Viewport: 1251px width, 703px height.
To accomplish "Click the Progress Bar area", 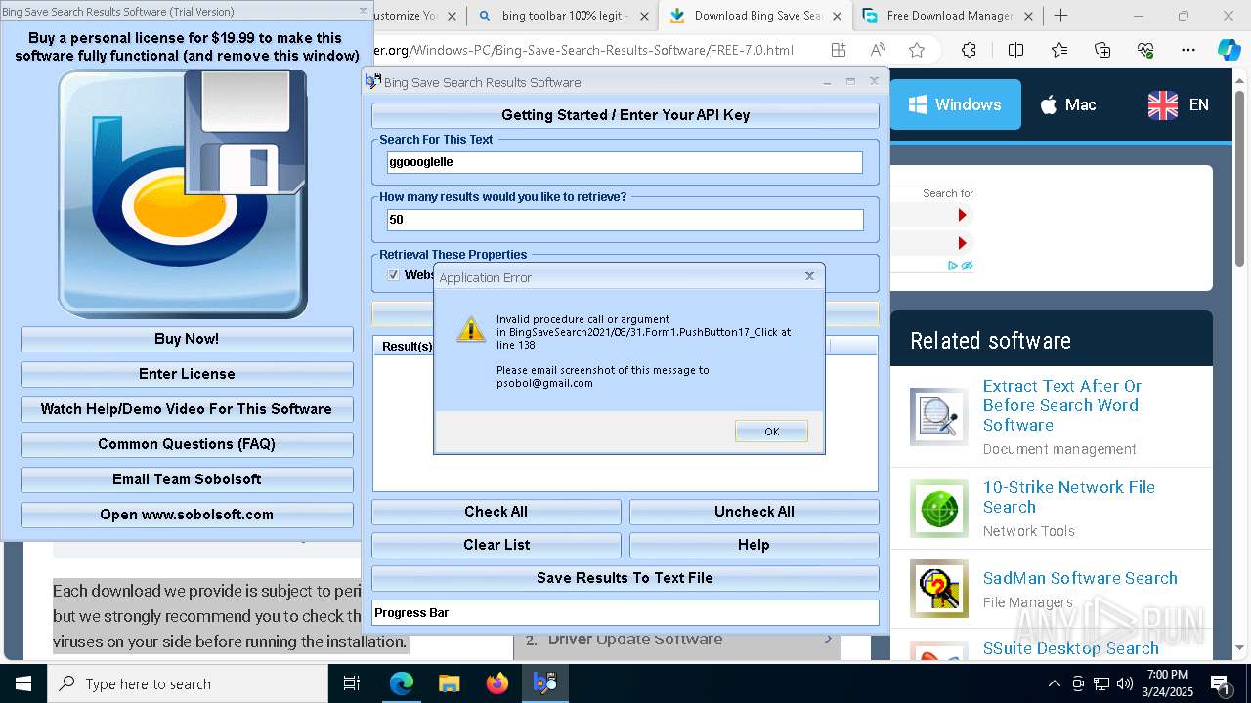I will pos(625,613).
